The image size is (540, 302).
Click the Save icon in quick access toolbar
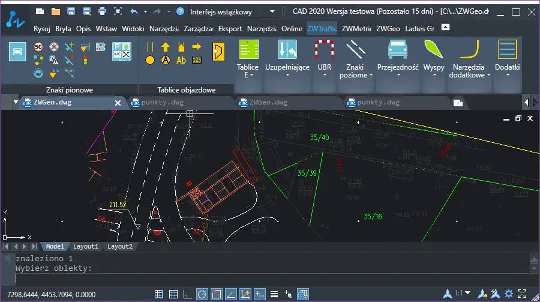pyautogui.click(x=71, y=11)
